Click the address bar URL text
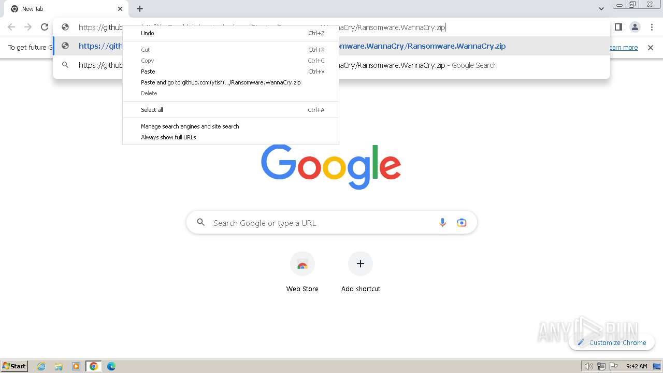 262,27
